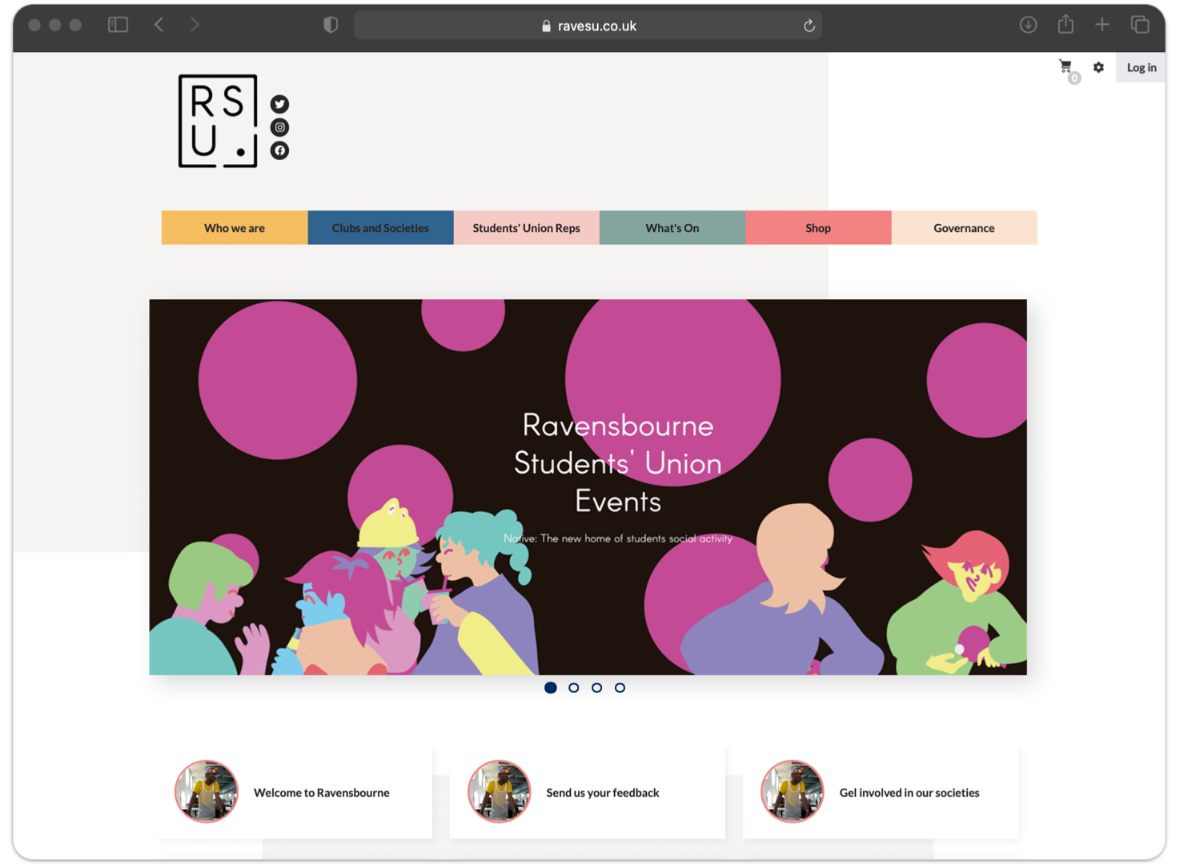Click the padlock icon in the address bar
Screen dimensions: 1180x864
click(x=546, y=26)
